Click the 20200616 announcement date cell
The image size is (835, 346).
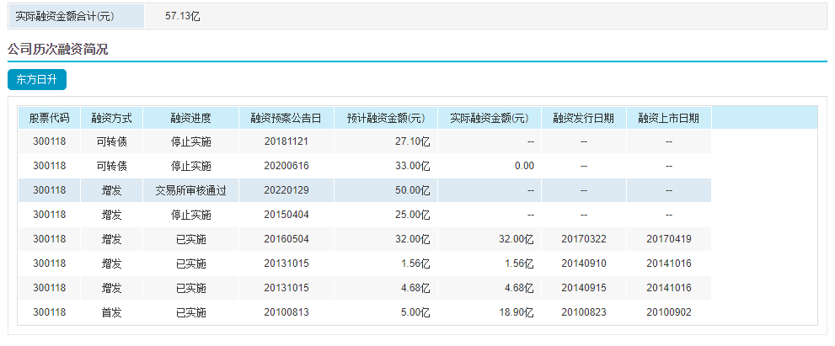[x=286, y=166]
